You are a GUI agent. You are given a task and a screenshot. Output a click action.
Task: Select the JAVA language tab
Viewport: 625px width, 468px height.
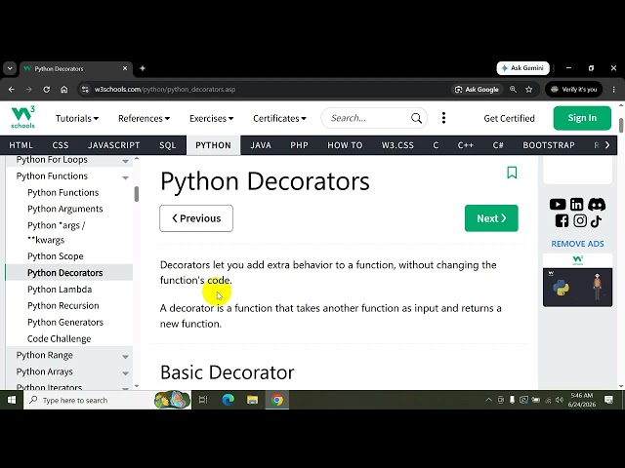[x=261, y=145]
